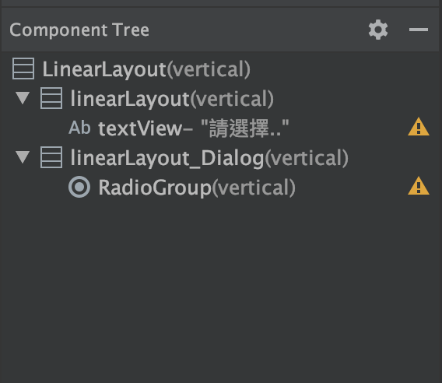Click the root LinearLayout layout icon
The width and height of the screenshot is (442, 383).
[x=23, y=69]
